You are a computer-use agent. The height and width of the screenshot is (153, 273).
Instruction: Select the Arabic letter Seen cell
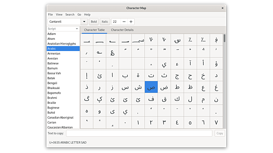point(125,87)
